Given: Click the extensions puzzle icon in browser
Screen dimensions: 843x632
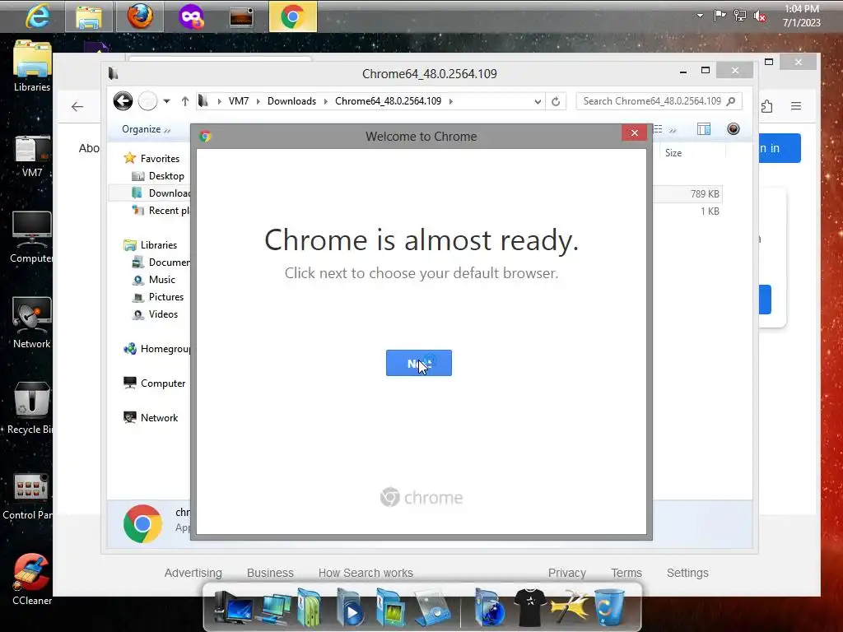Looking at the screenshot, I should click(x=767, y=106).
